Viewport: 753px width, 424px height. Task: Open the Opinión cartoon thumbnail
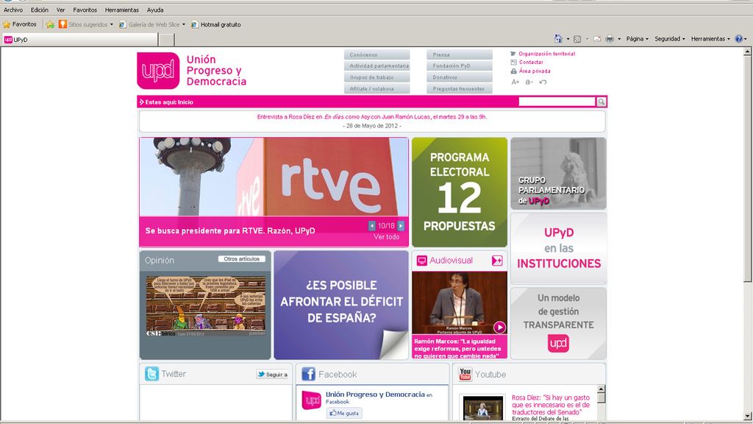[x=206, y=307]
